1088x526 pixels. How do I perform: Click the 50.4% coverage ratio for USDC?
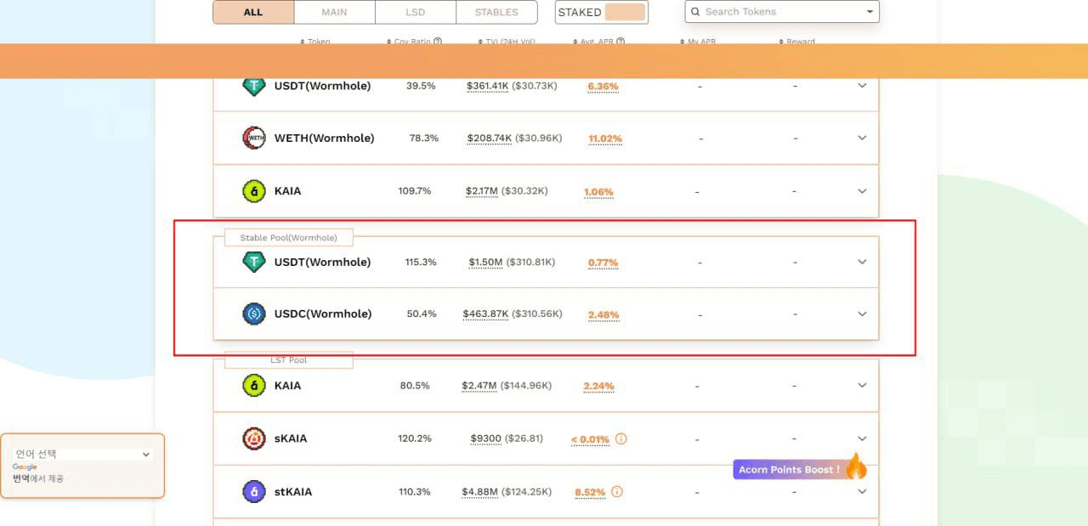(422, 314)
